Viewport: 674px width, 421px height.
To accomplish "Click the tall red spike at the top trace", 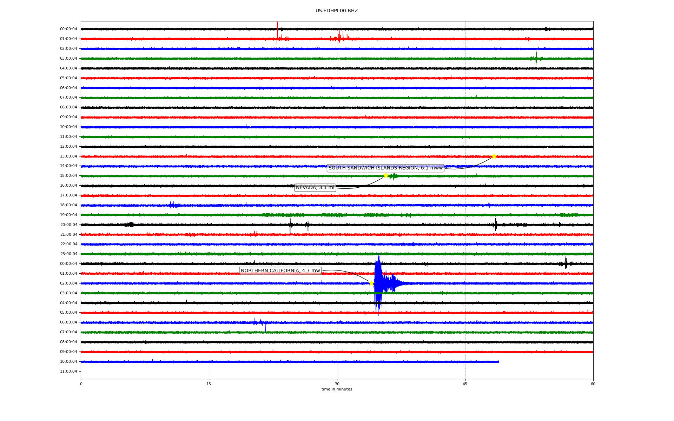I will click(277, 32).
